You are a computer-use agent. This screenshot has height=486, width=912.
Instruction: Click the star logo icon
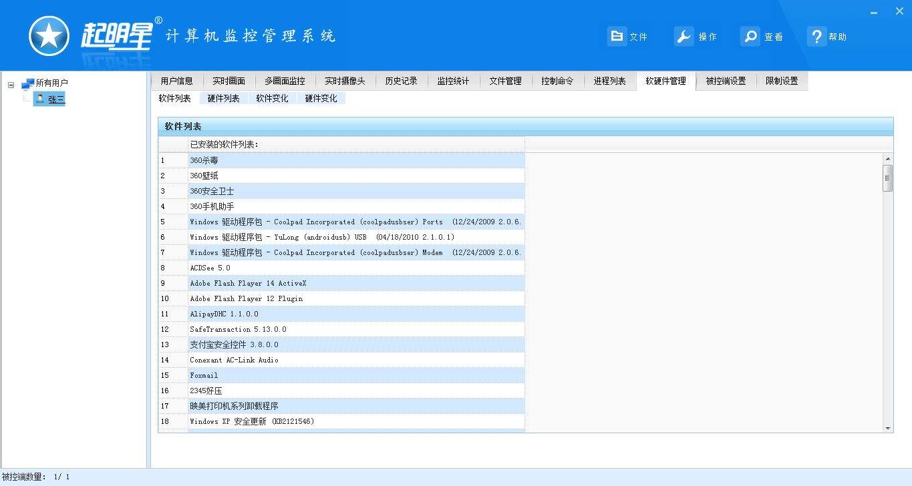(49, 36)
